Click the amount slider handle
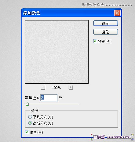 pos(27,104)
